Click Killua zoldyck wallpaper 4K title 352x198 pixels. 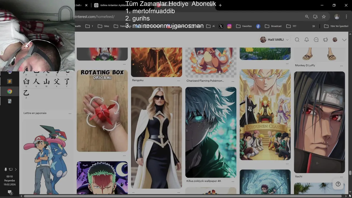point(204,181)
